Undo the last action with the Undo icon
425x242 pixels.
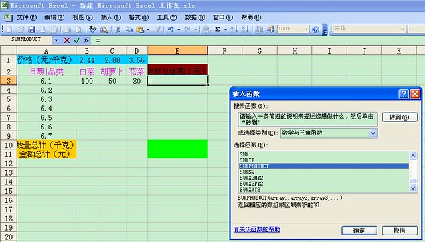click(x=171, y=29)
